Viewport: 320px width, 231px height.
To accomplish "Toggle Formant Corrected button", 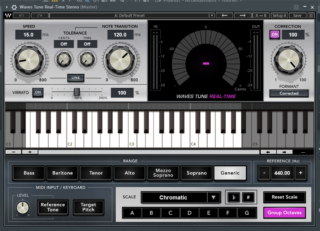I will pyautogui.click(x=289, y=93).
